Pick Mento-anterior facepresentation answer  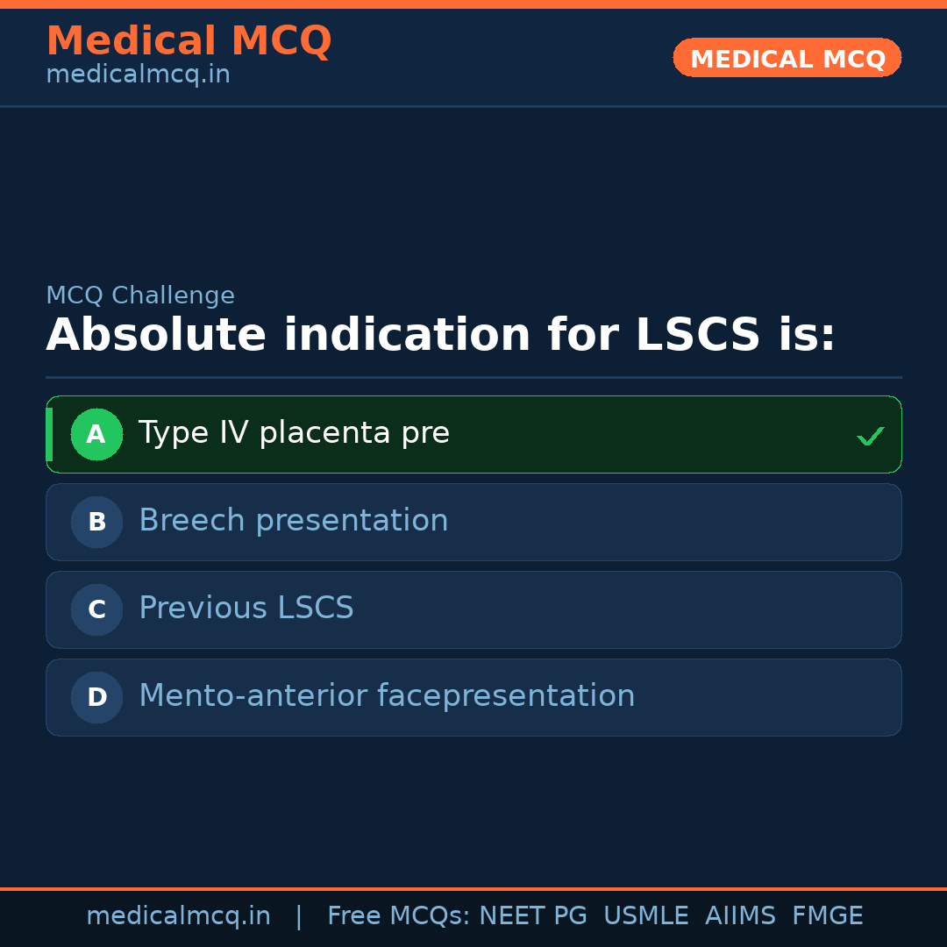click(x=387, y=696)
